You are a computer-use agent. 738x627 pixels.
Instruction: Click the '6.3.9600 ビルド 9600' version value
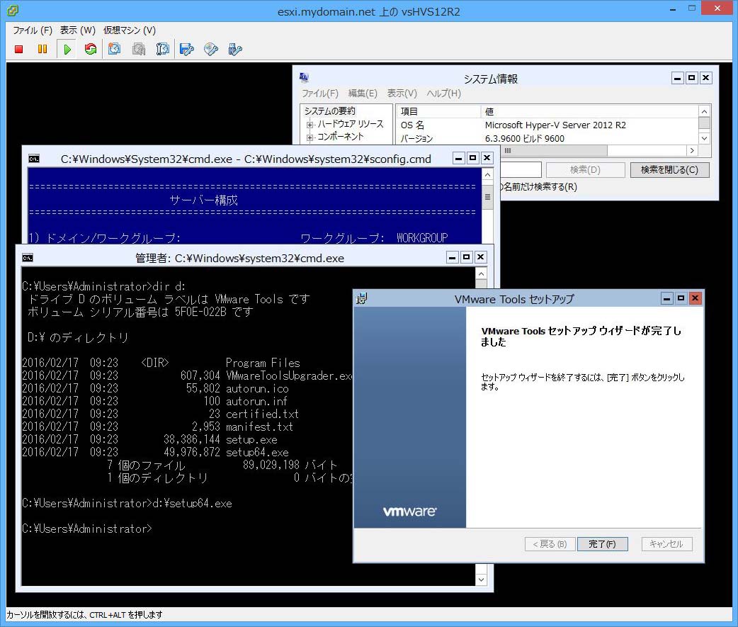point(524,138)
